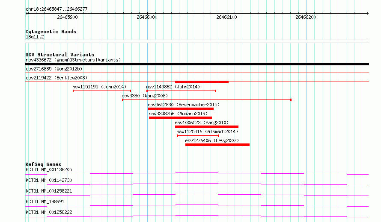381x222 pixels.
Task: Open esv1006523 (Pang2010) variant label
Action: [202, 123]
